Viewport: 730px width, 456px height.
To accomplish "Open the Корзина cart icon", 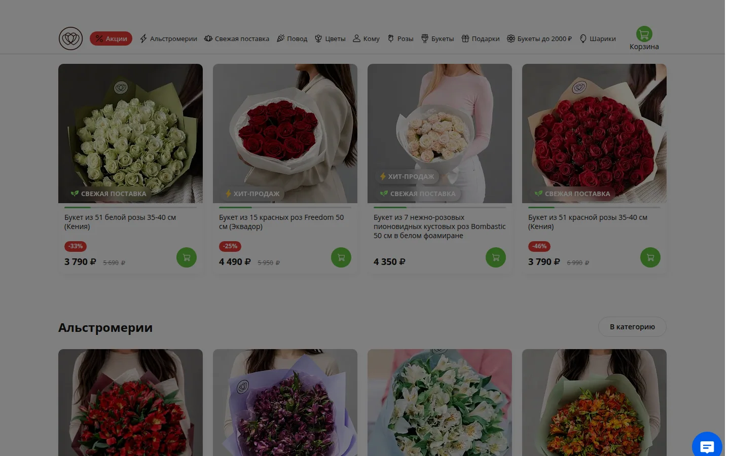I will coord(644,34).
